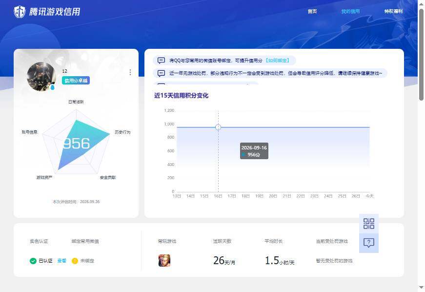
Task: Click the username 12 beside avatar
Action: pos(64,71)
